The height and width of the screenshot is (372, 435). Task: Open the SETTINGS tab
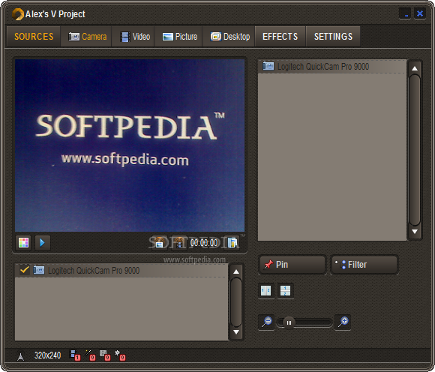point(333,37)
